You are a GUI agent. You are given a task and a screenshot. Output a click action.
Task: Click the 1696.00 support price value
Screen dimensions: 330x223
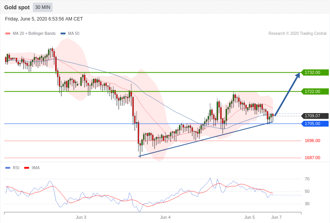(x=313, y=141)
